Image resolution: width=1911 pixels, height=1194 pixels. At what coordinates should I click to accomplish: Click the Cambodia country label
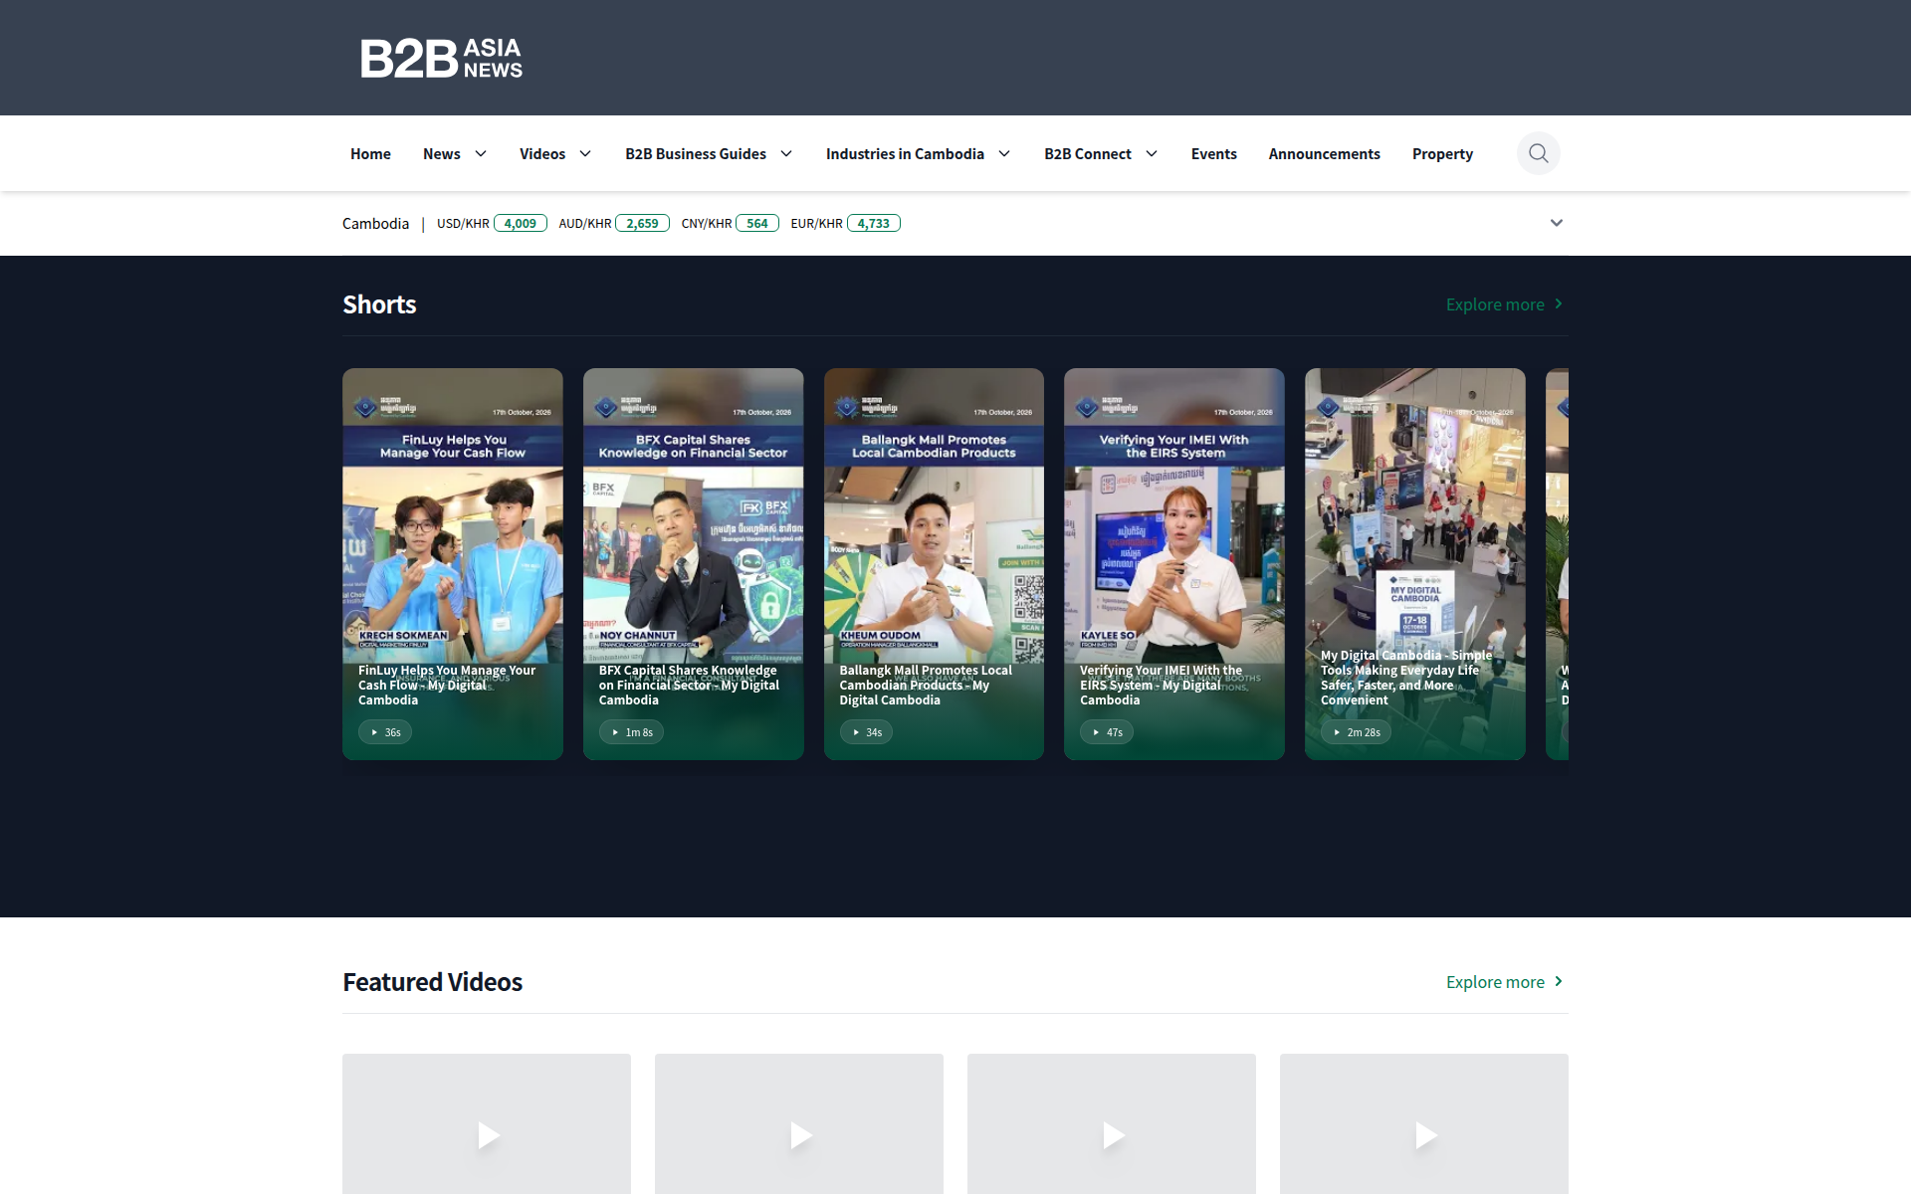[x=375, y=223]
